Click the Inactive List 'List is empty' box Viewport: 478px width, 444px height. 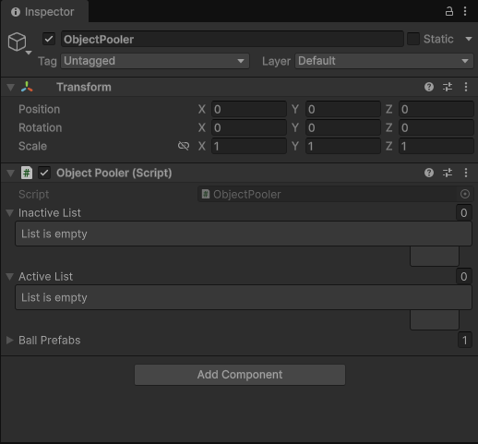pyautogui.click(x=244, y=234)
